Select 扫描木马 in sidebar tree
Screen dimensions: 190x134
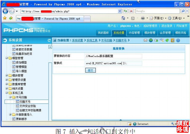tap(25, 102)
